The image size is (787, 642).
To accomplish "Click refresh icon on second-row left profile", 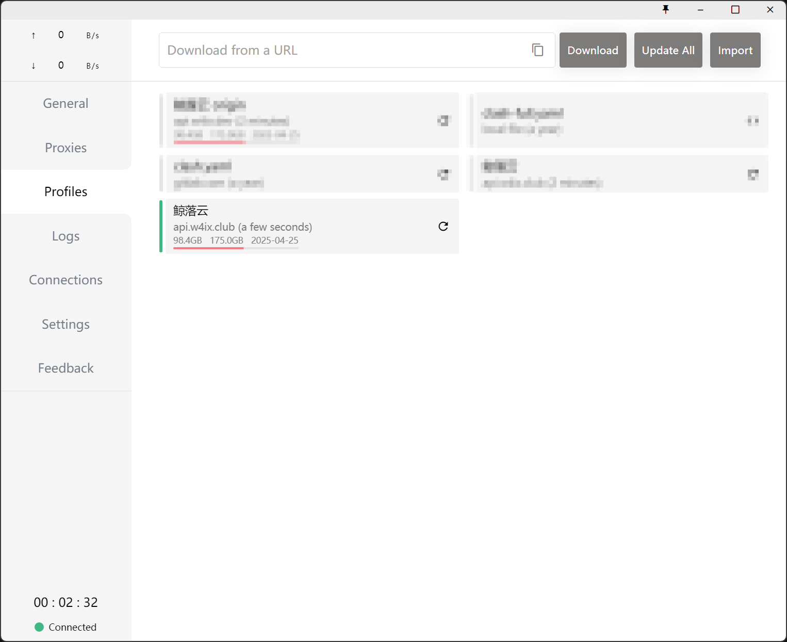I will click(443, 174).
